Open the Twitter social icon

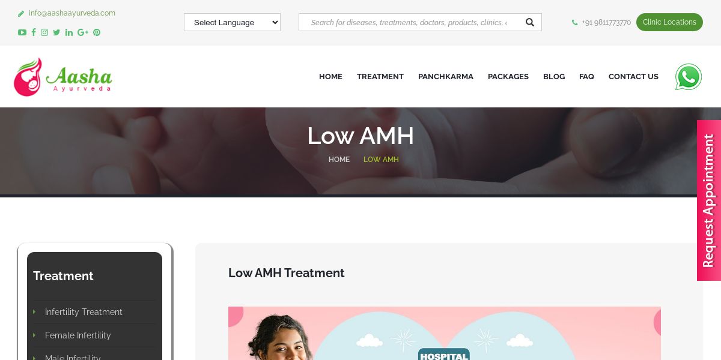pyautogui.click(x=56, y=32)
